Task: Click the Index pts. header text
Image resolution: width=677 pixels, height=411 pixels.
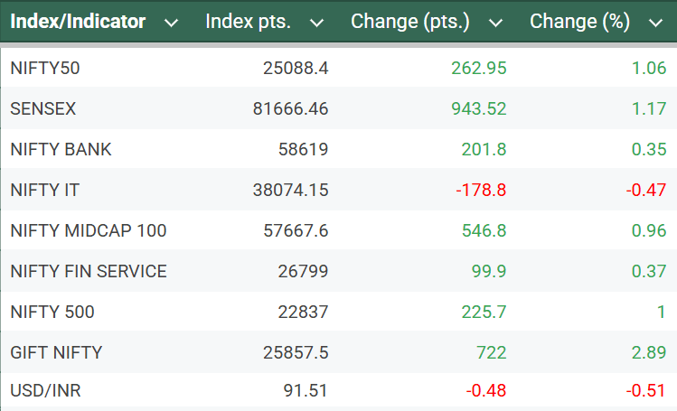Action: click(x=249, y=22)
